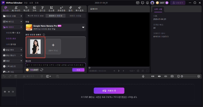
Task: Click the purple 생성 (Generate) button
Action: (78, 70)
